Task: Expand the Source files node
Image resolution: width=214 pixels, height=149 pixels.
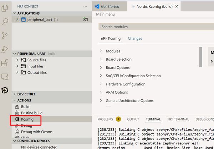Action: tap(17, 60)
